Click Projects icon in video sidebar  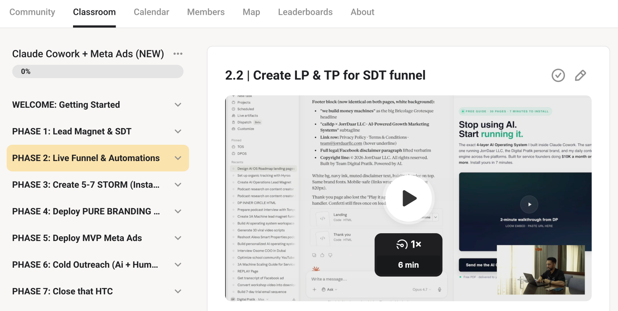(234, 103)
